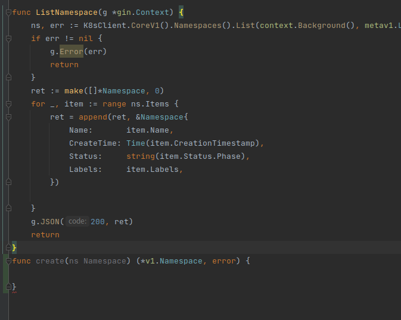Fold the 'ret = append(ret, &Namespace{' literal
This screenshot has width=401, height=320.
coord(8,117)
